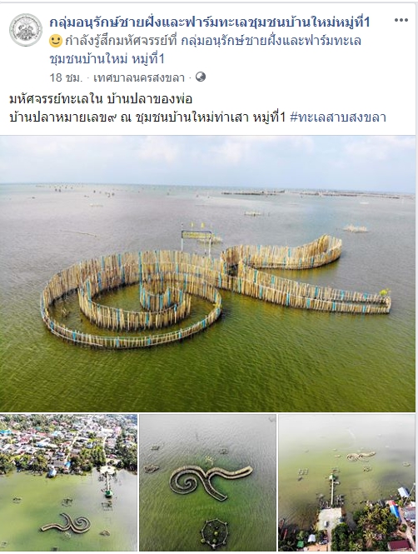Click the hashtag #ทะเลสาบสงขลา
Screen dimensions: 418x554
tap(338, 117)
